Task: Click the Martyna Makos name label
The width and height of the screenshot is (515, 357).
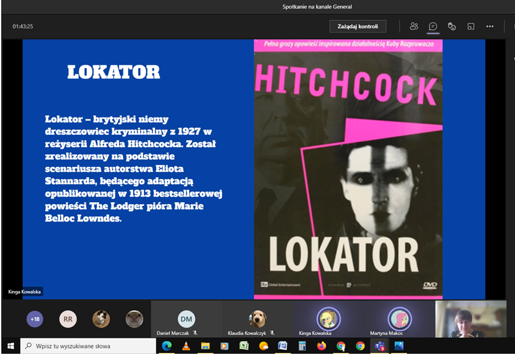Action: click(386, 333)
